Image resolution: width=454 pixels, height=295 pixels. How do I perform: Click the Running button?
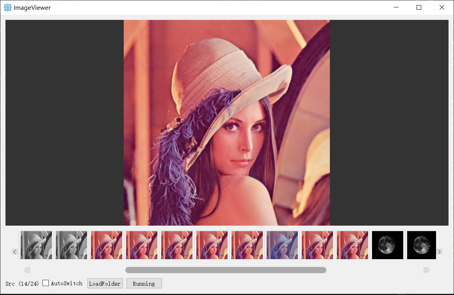pyautogui.click(x=144, y=283)
